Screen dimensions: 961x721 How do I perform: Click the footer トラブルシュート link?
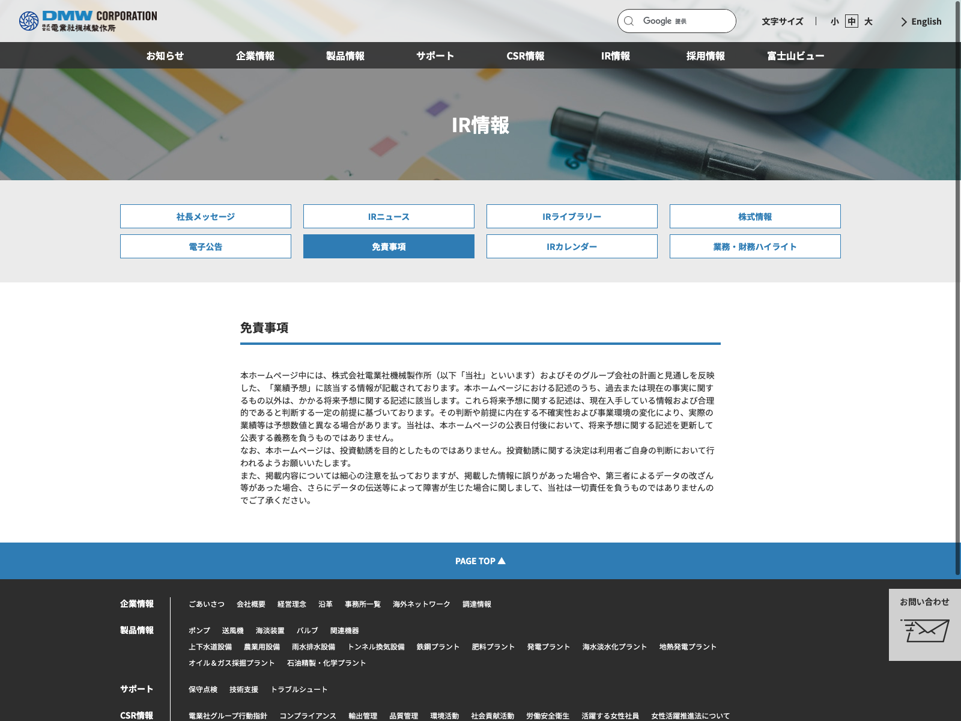299,689
